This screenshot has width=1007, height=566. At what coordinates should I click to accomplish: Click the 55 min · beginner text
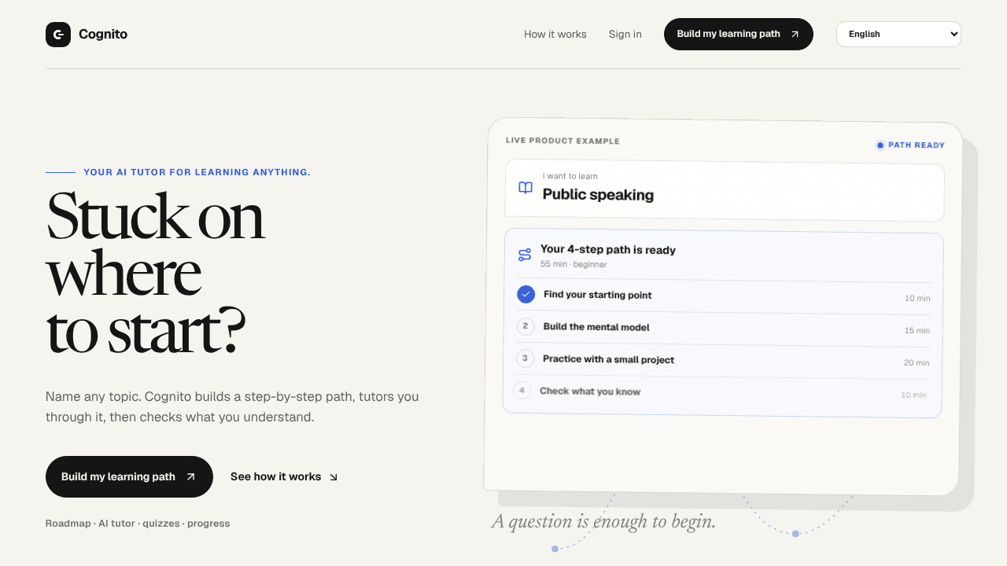coord(574,264)
